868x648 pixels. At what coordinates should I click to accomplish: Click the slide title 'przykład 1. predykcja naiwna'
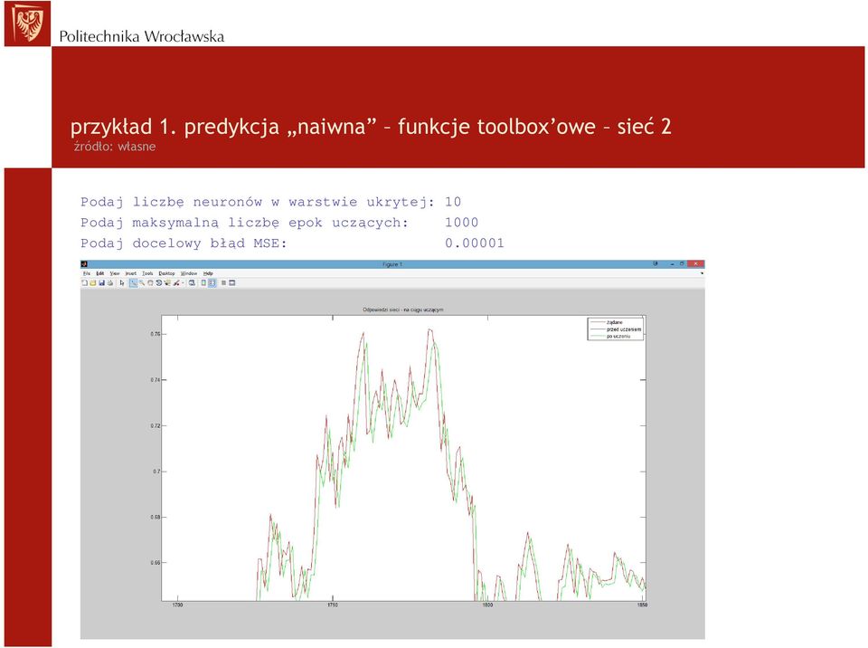[x=223, y=127]
